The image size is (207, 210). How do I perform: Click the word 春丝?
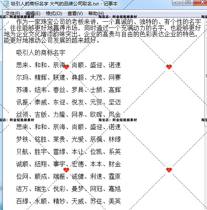pos(59,90)
